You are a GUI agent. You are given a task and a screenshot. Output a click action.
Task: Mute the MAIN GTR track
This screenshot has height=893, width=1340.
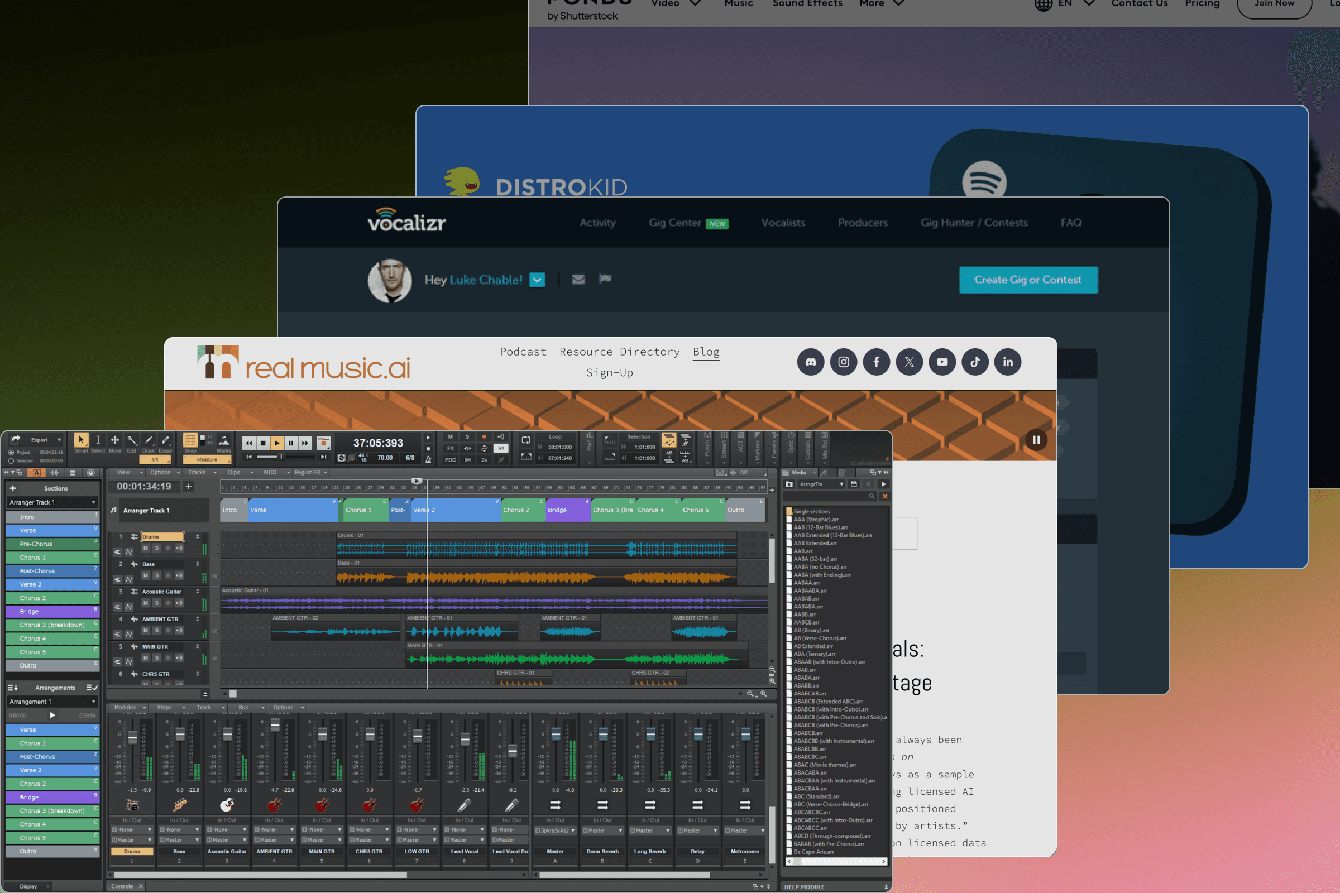[x=146, y=658]
